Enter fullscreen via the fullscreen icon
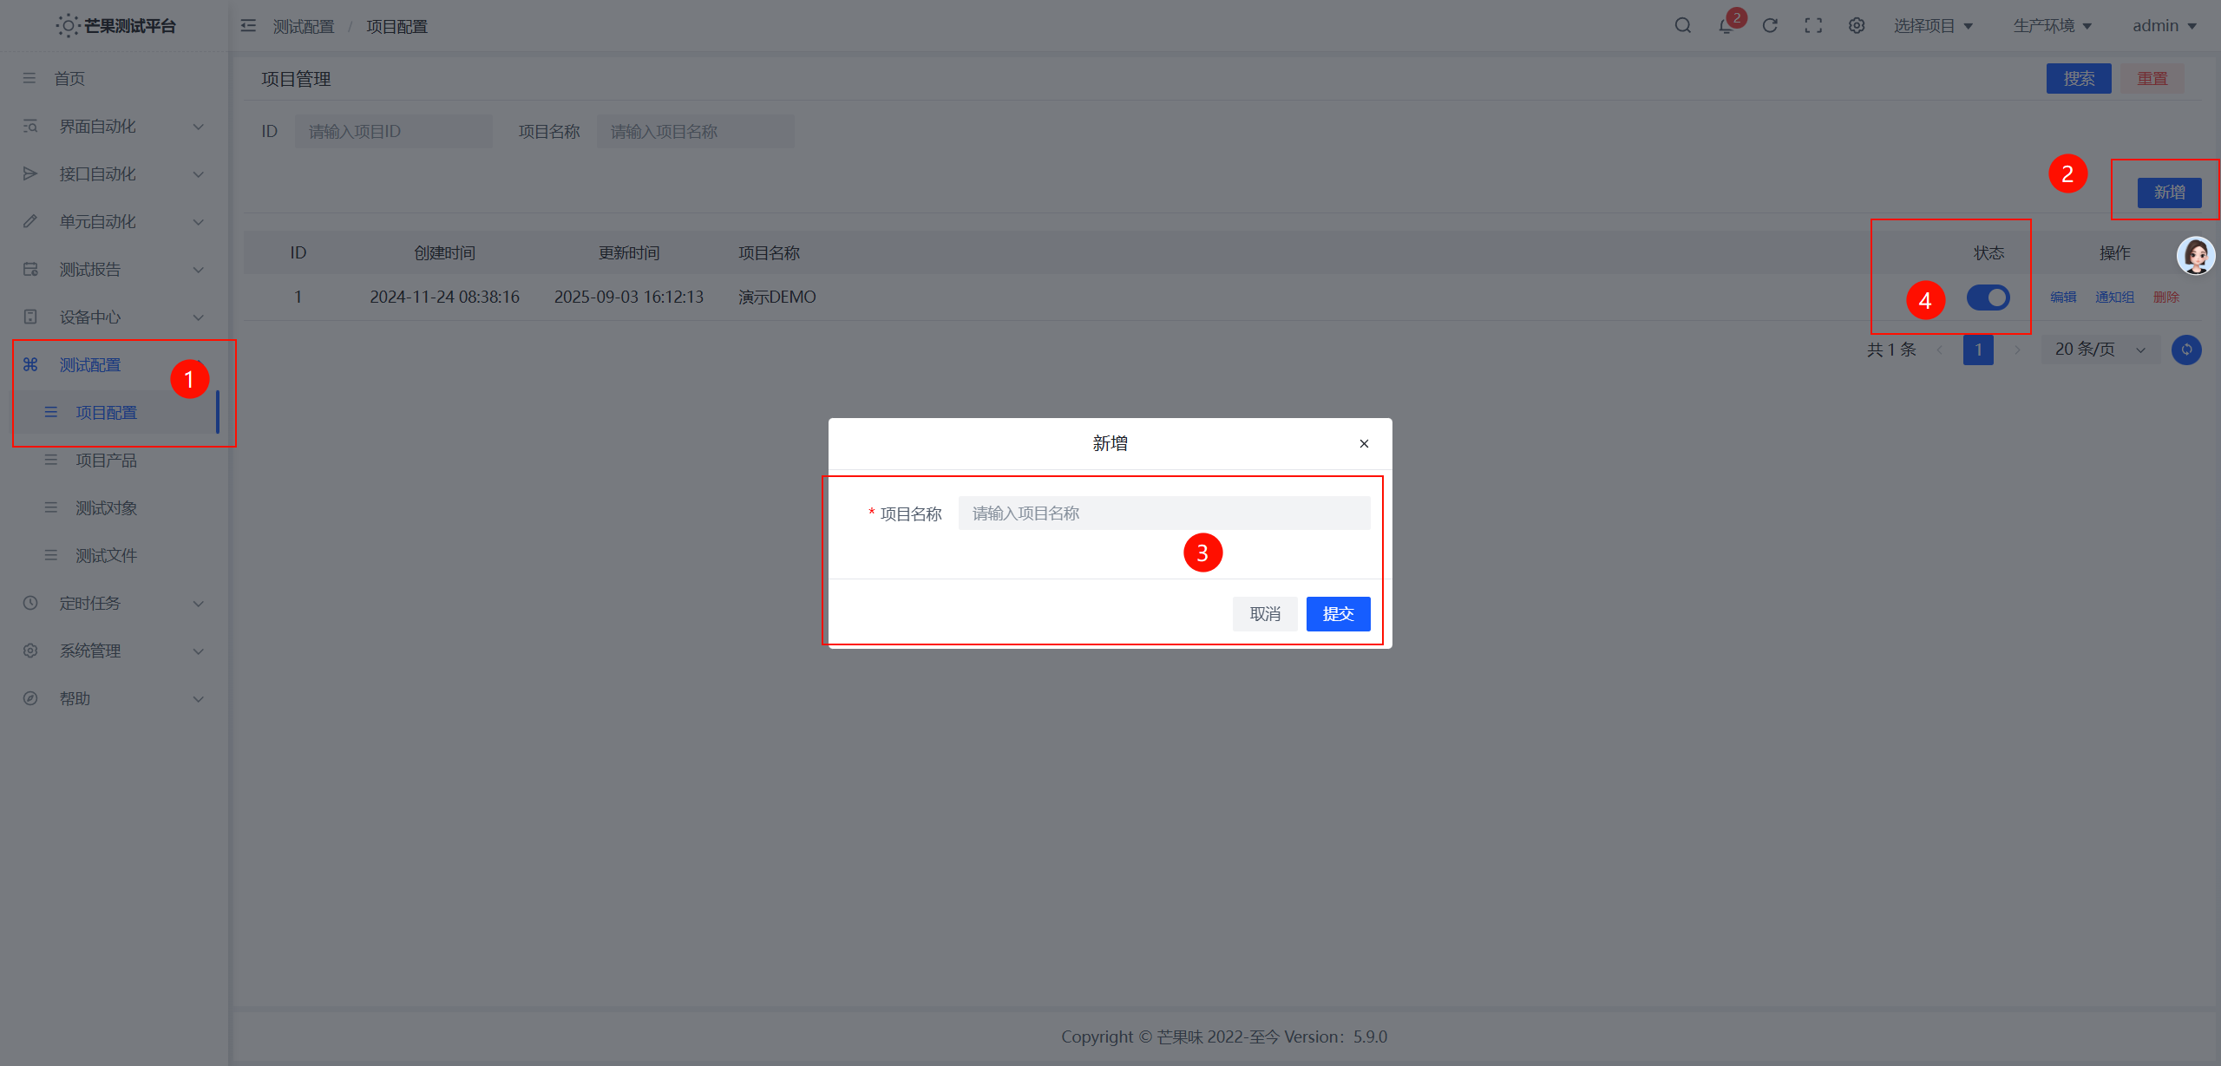The height and width of the screenshot is (1066, 2221). tap(1813, 25)
